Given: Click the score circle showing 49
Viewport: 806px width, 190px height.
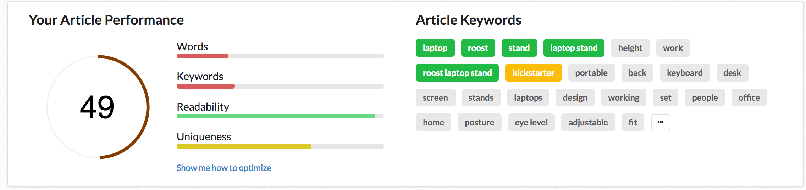Looking at the screenshot, I should 98,107.
